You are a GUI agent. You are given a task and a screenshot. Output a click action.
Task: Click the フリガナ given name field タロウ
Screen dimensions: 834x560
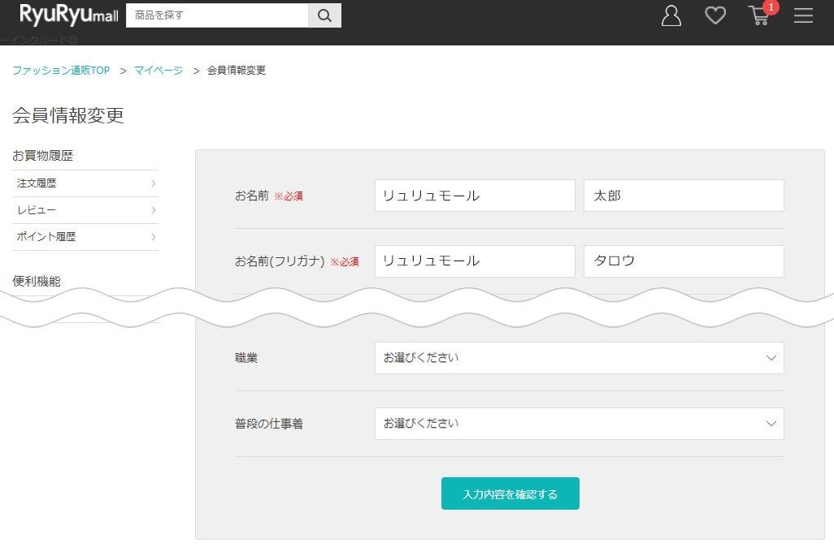[684, 261]
